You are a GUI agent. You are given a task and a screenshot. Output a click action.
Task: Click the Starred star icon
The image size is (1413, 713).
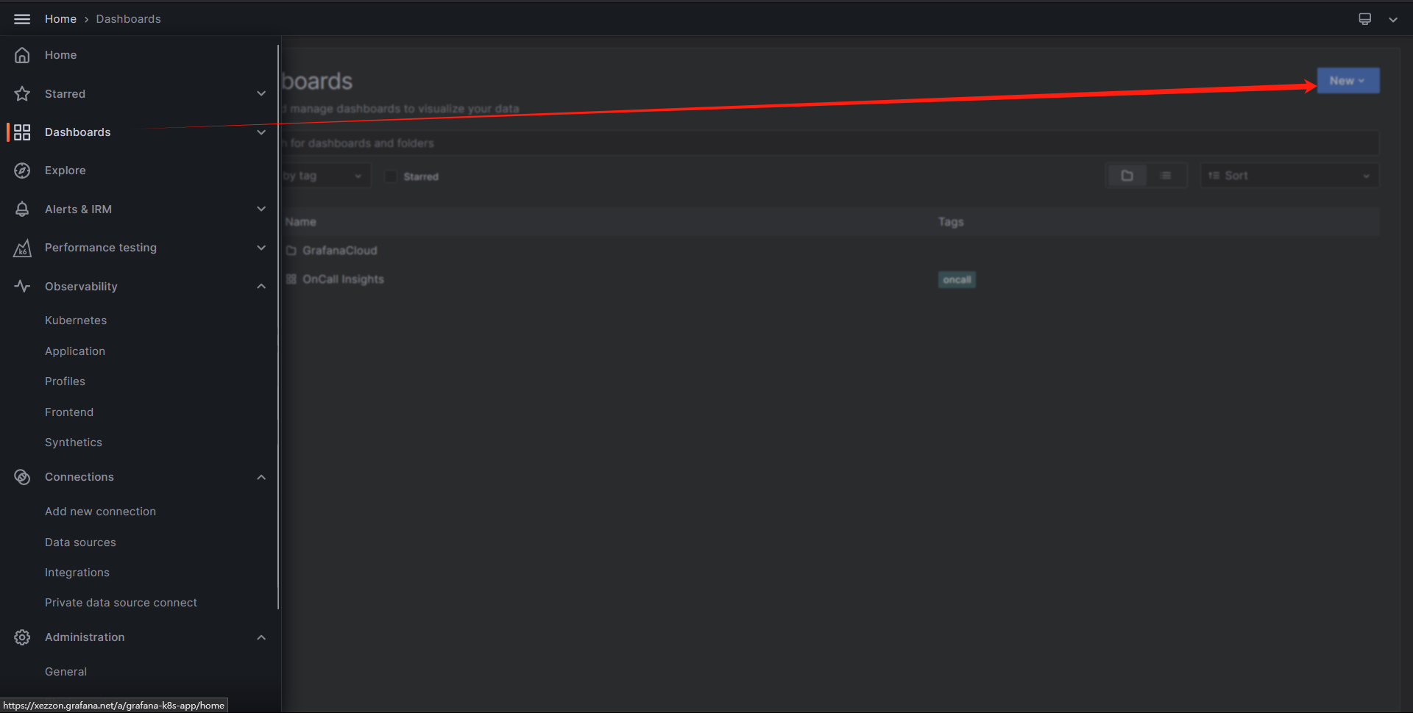coord(22,94)
